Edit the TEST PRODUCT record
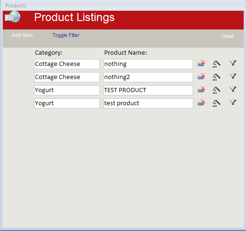246x231 pixels. click(217, 90)
